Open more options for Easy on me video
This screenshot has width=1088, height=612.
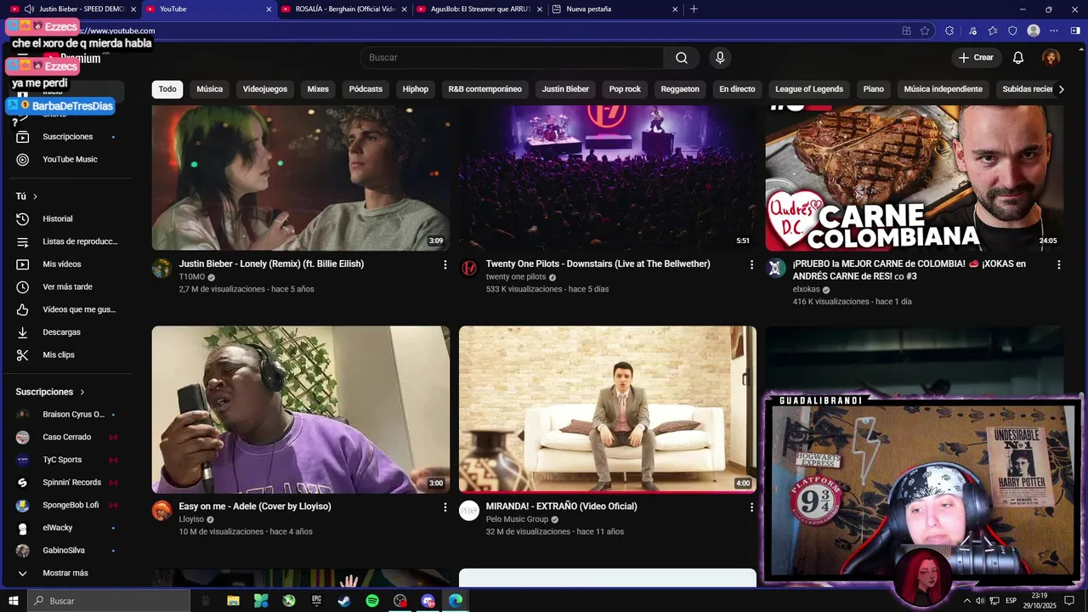click(x=445, y=507)
